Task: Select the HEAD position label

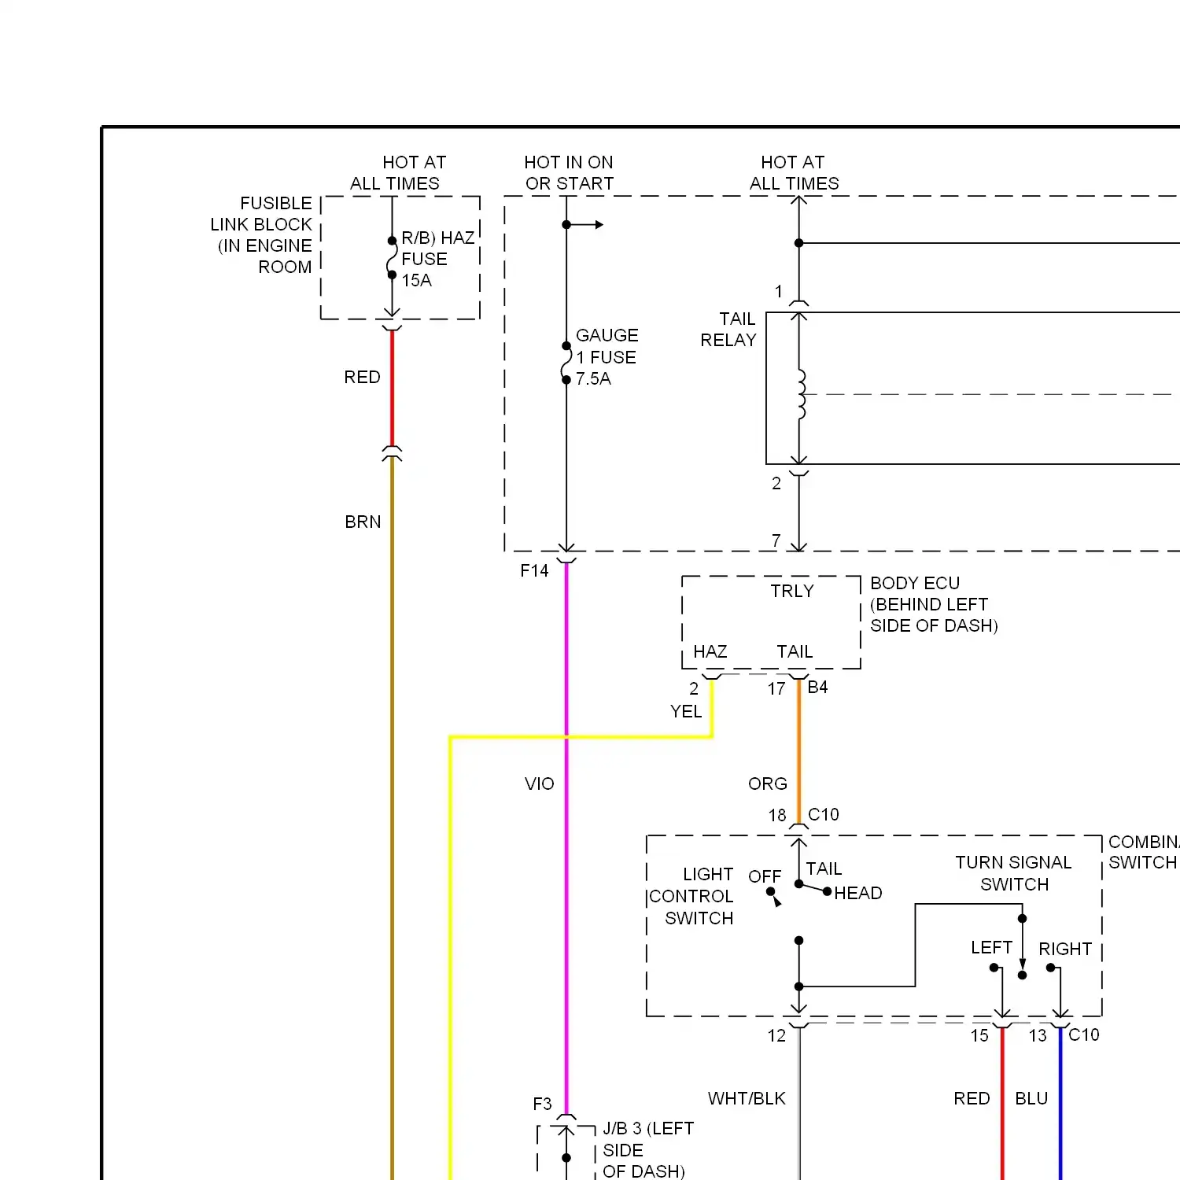Action: point(858,893)
